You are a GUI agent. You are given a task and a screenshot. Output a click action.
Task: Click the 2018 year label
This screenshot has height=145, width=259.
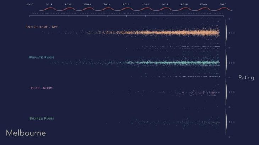pos(184,4)
